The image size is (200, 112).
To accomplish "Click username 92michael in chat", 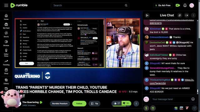I will (x=155, y=29).
